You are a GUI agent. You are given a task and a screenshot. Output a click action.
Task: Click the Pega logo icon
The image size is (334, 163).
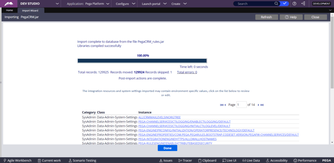click(x=9, y=4)
